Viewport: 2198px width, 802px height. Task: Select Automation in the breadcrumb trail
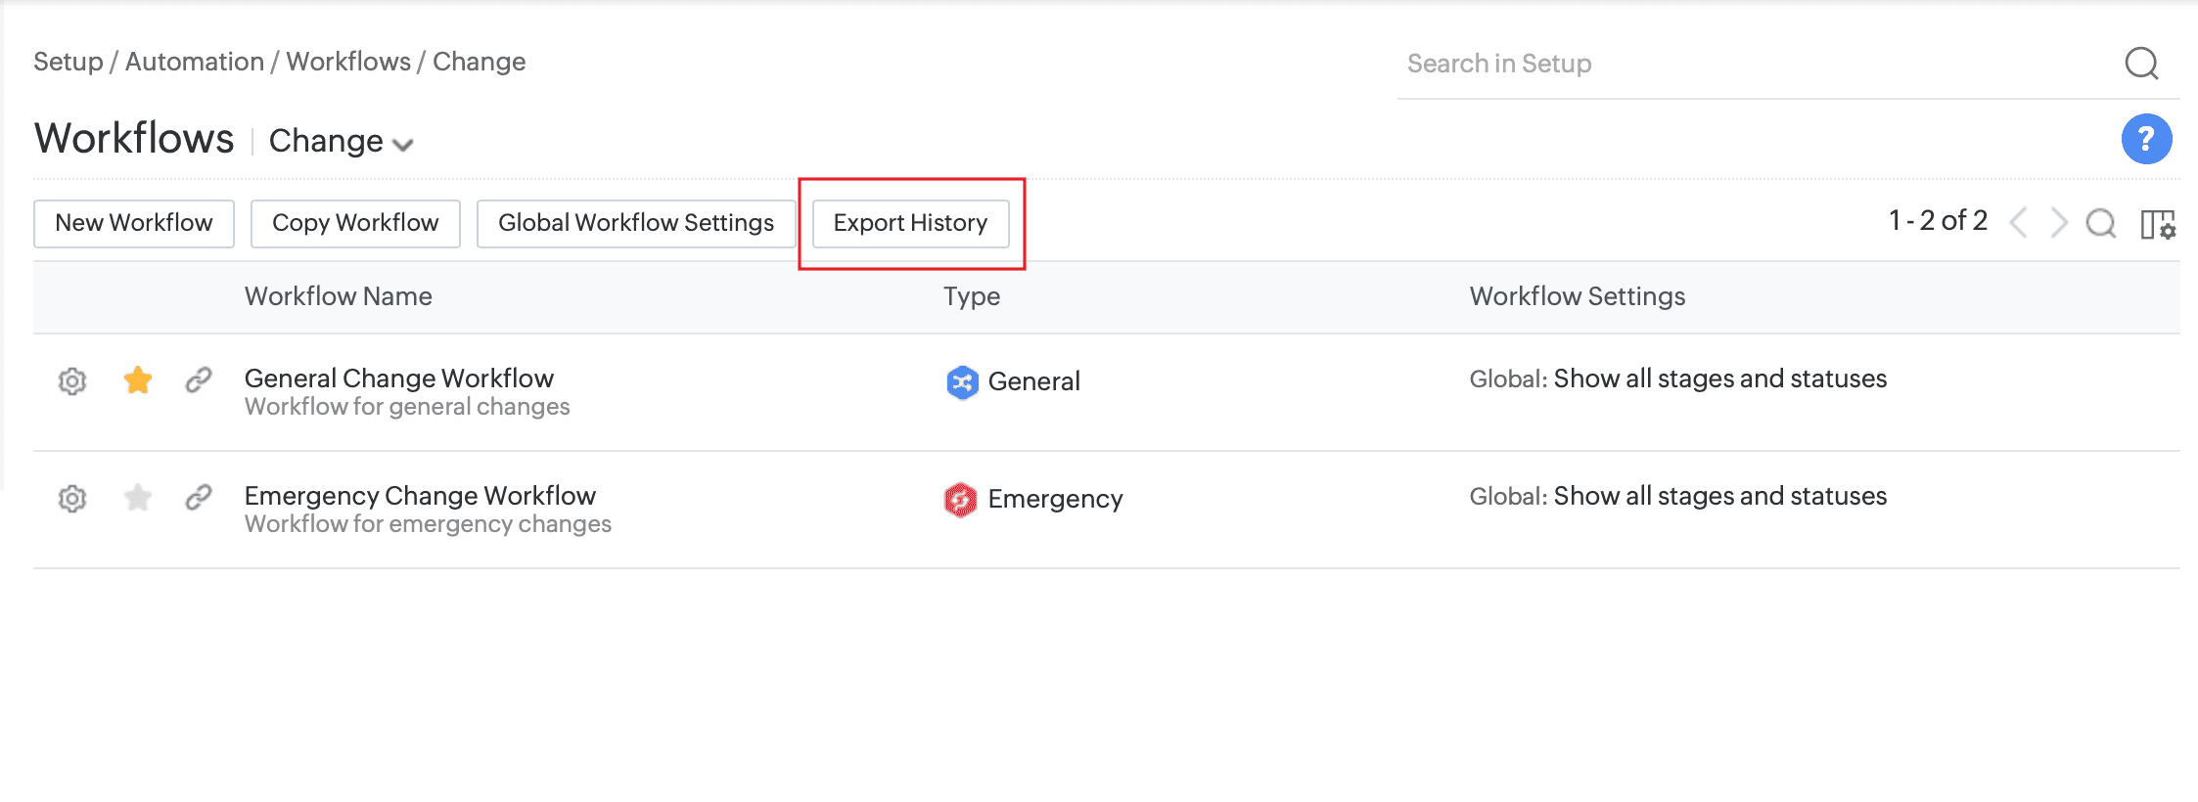[195, 61]
